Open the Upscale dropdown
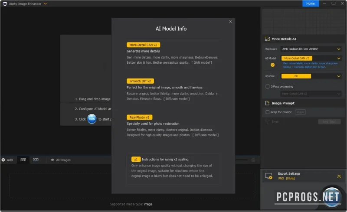The image size is (347, 212). tap(311, 76)
